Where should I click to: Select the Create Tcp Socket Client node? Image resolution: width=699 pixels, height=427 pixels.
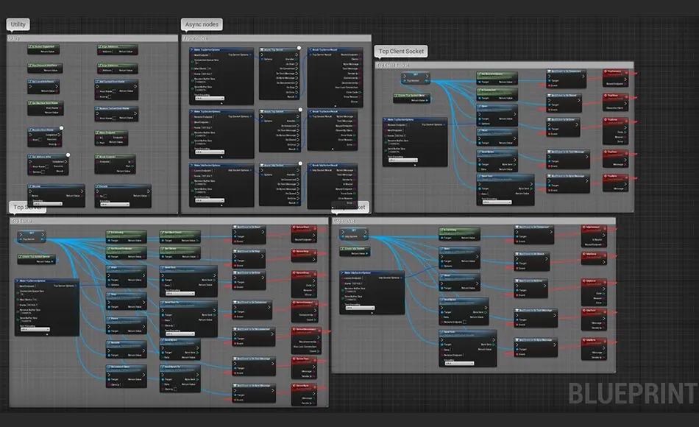pos(411,98)
